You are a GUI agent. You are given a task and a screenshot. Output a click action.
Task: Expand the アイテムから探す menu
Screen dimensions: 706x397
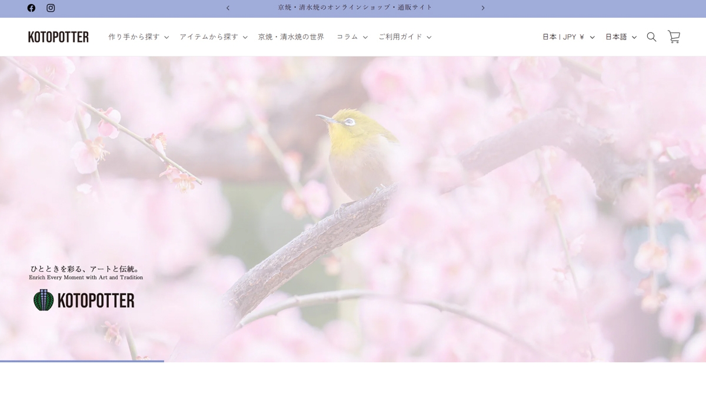coord(213,36)
